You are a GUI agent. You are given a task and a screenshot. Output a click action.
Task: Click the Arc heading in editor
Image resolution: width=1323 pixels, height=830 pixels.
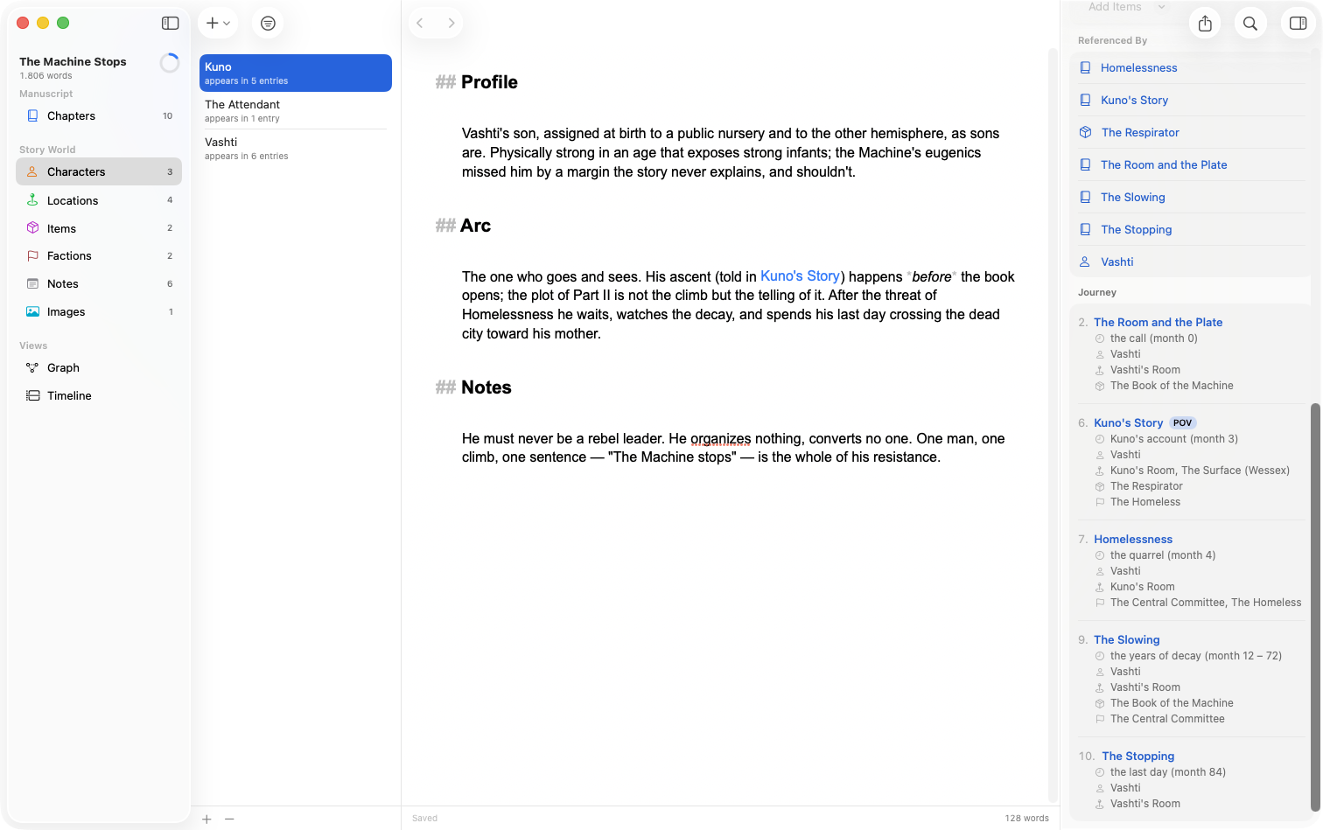[x=475, y=226]
